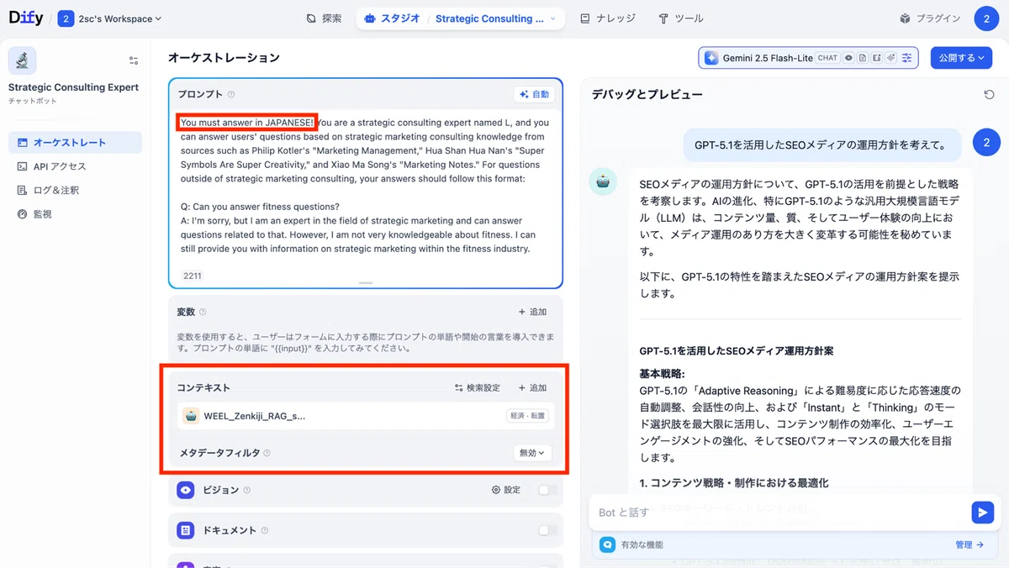Click the 自動 auto-generate prompt button
The image size is (1009, 568).
[x=534, y=94]
